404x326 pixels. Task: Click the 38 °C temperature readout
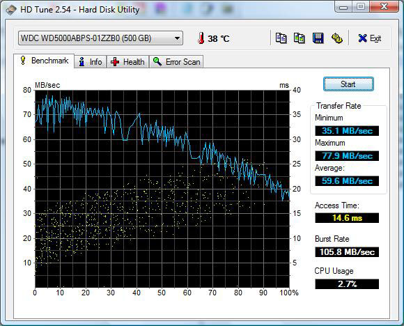(218, 38)
